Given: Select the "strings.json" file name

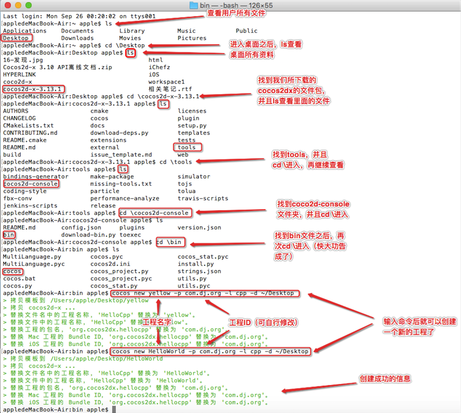Looking at the screenshot, I should (x=199, y=271).
